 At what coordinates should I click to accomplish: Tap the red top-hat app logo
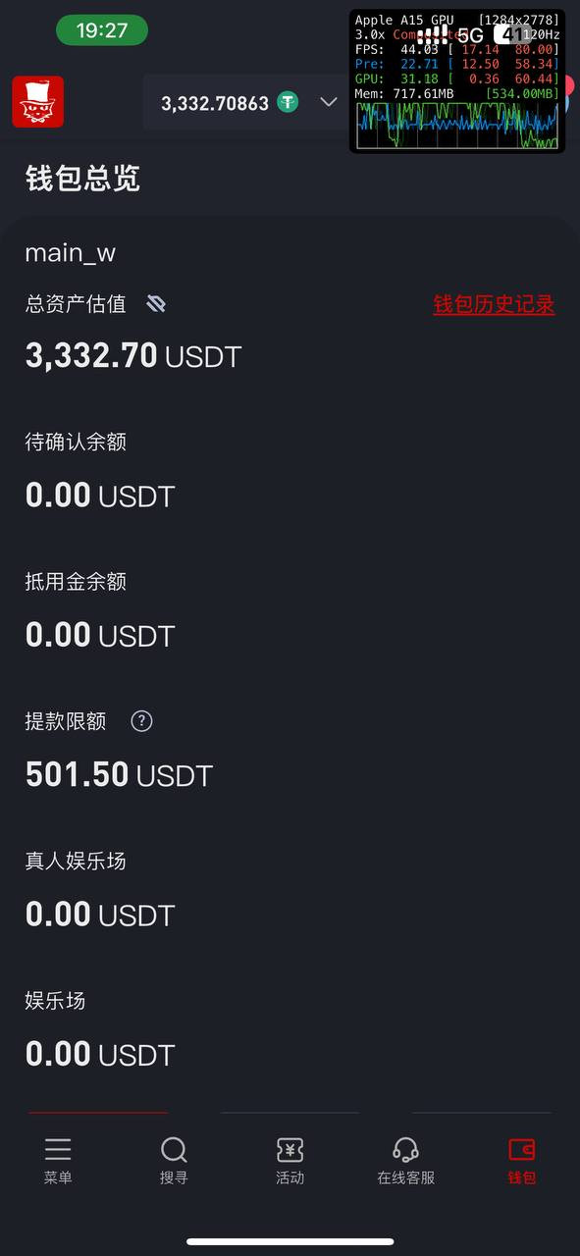pos(38,102)
